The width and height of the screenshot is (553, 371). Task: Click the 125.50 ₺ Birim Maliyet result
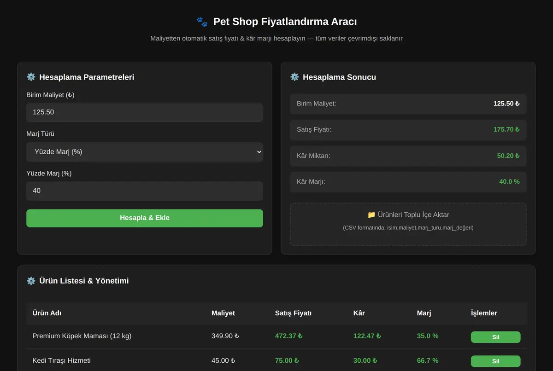point(506,104)
